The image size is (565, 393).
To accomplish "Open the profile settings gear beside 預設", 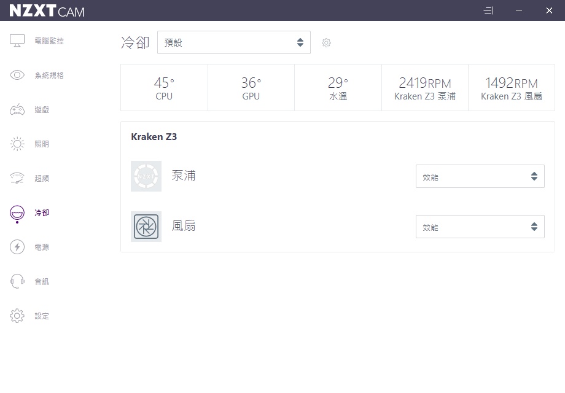I will (326, 42).
